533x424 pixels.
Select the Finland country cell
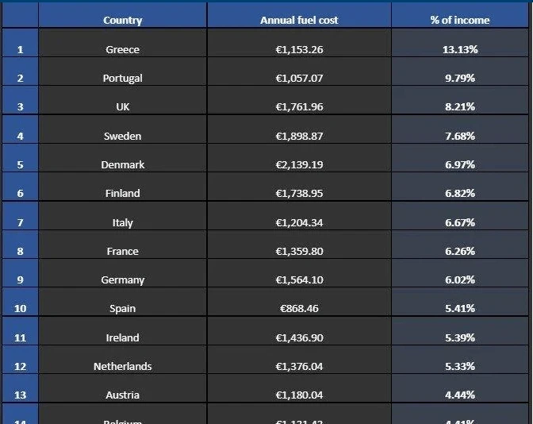(x=122, y=193)
